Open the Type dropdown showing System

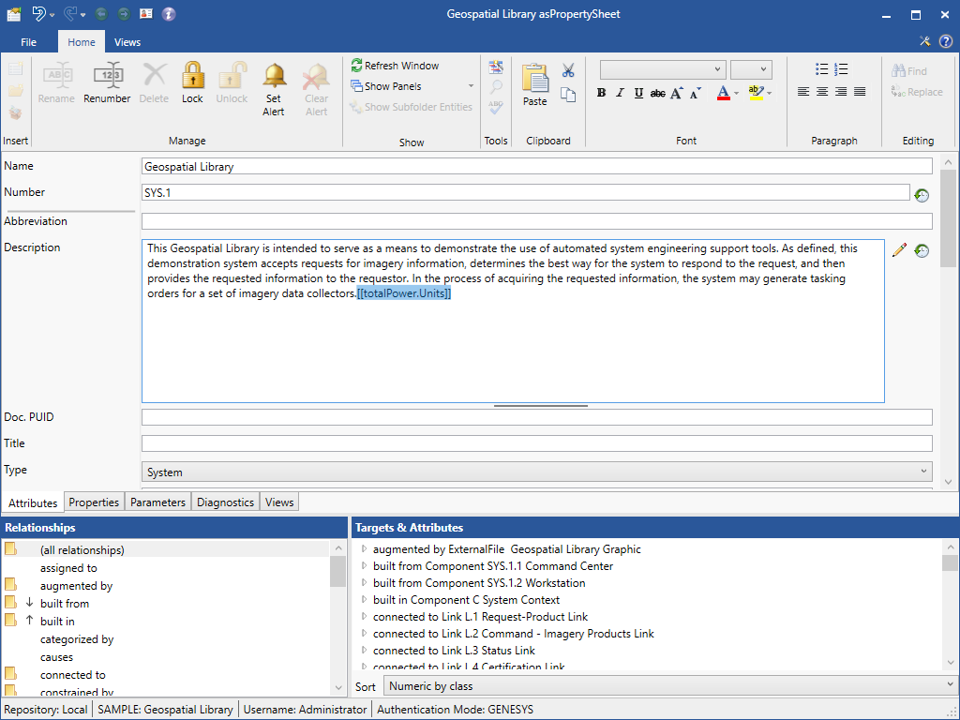click(536, 472)
